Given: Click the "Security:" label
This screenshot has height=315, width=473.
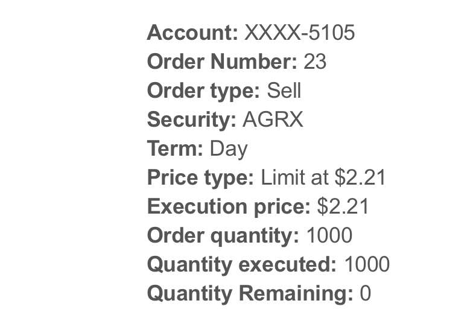Looking at the screenshot, I should point(191,119).
